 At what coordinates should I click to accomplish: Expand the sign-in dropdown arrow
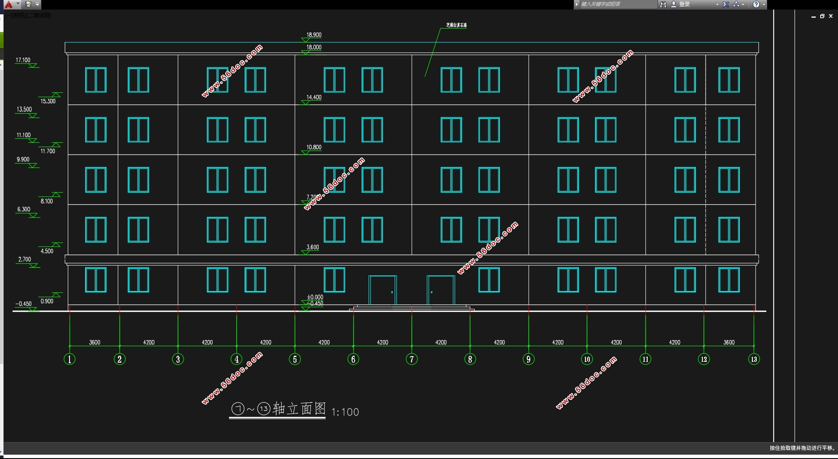(x=717, y=4)
